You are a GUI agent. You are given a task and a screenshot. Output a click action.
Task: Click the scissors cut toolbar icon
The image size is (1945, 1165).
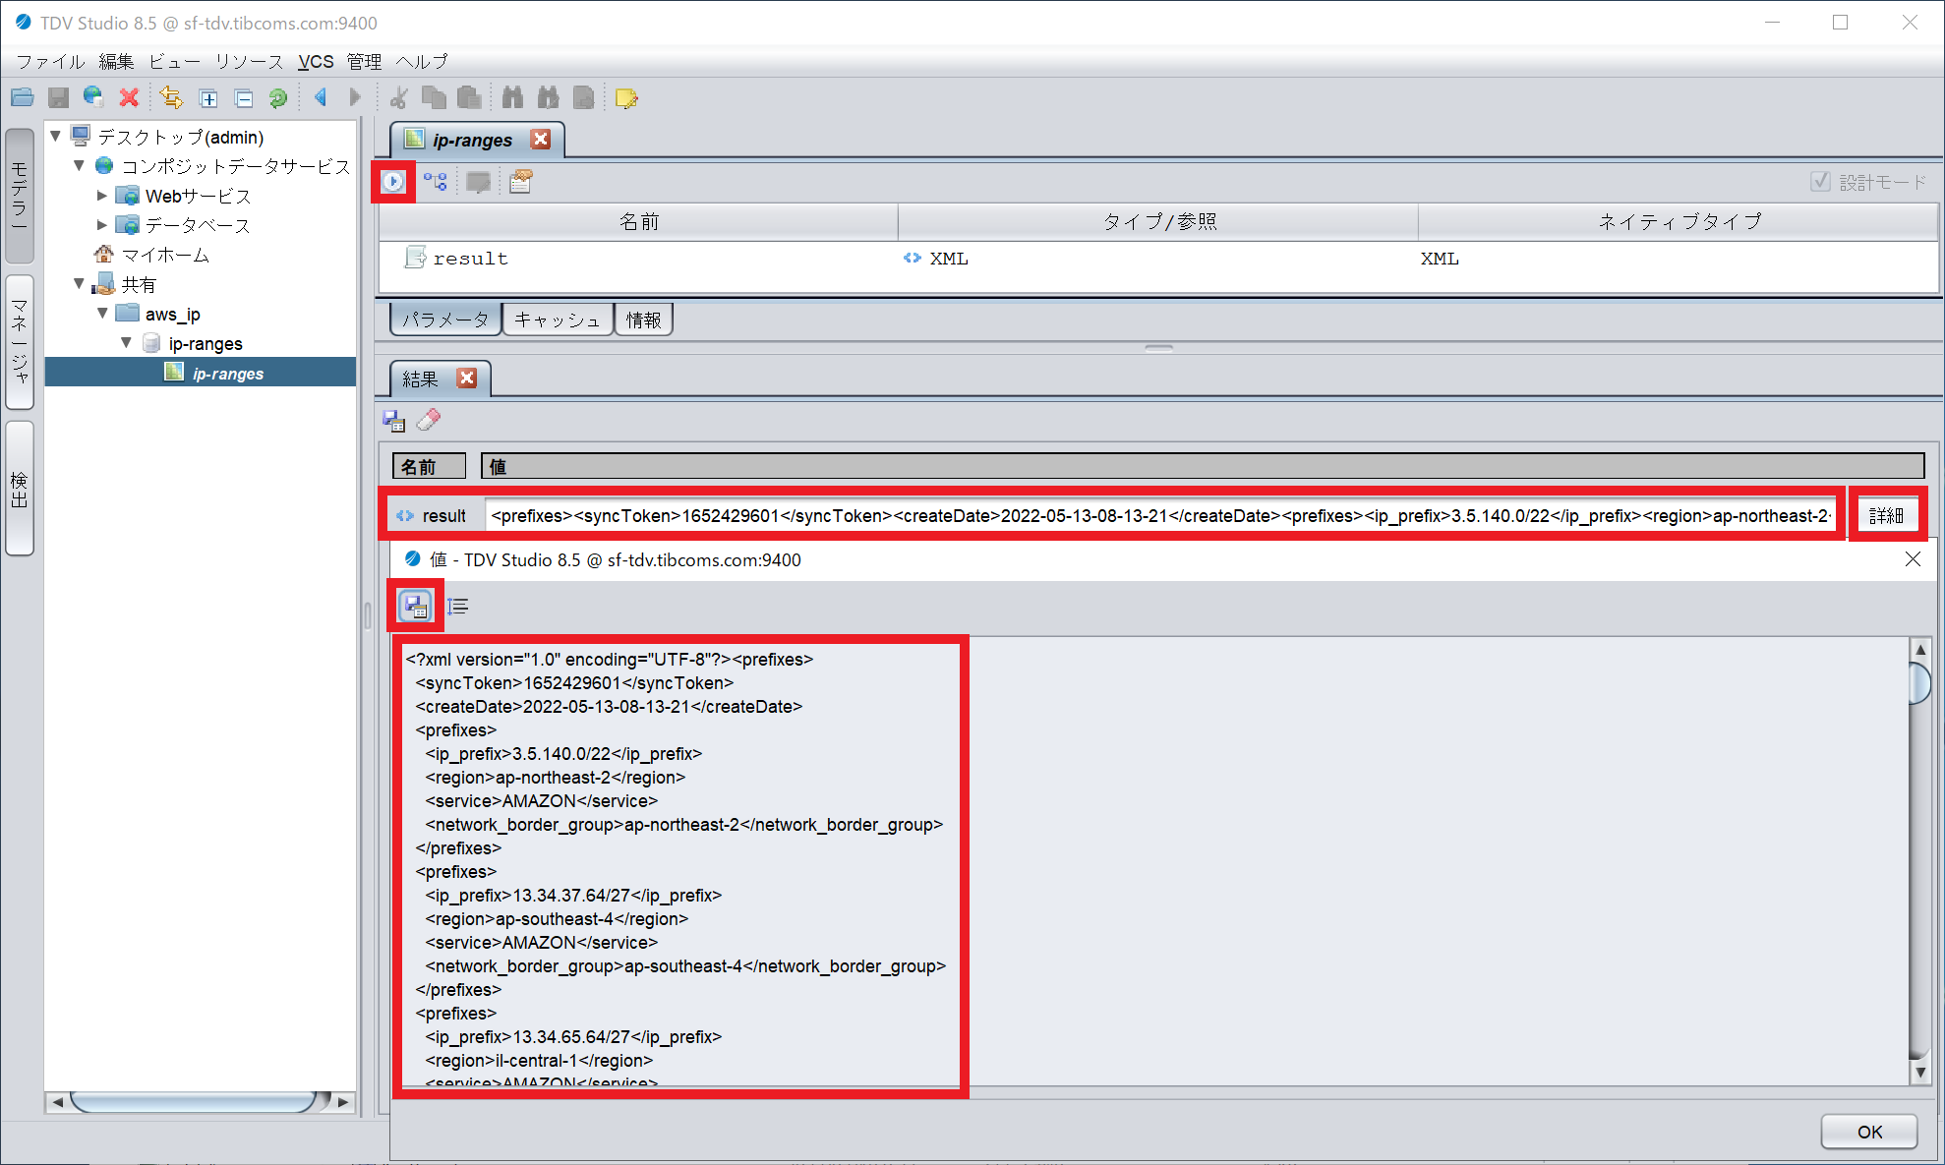pos(398,97)
